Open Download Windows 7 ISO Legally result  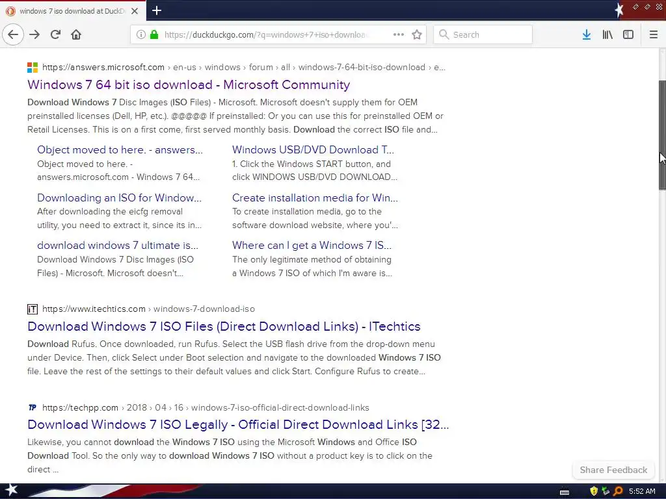238,424
